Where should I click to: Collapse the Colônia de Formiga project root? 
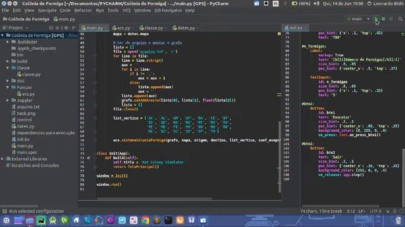3,35
